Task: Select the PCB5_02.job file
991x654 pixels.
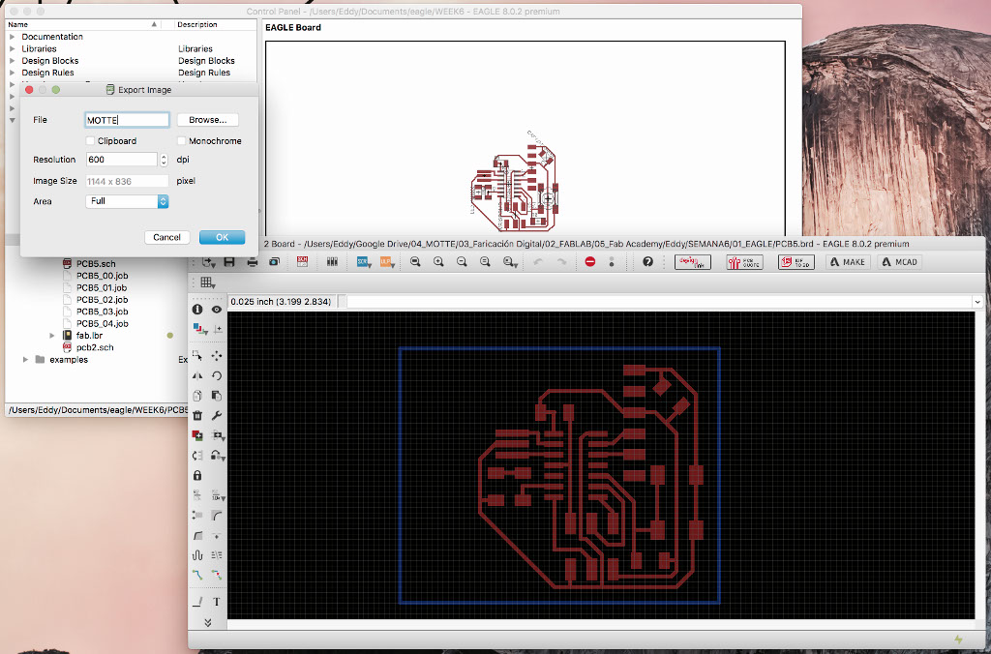Action: pyautogui.click(x=102, y=300)
